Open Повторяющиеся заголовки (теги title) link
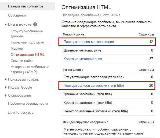 click(94, 85)
